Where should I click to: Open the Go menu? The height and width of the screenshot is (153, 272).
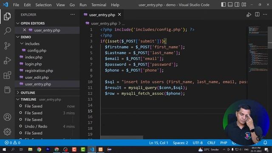(x=72, y=5)
